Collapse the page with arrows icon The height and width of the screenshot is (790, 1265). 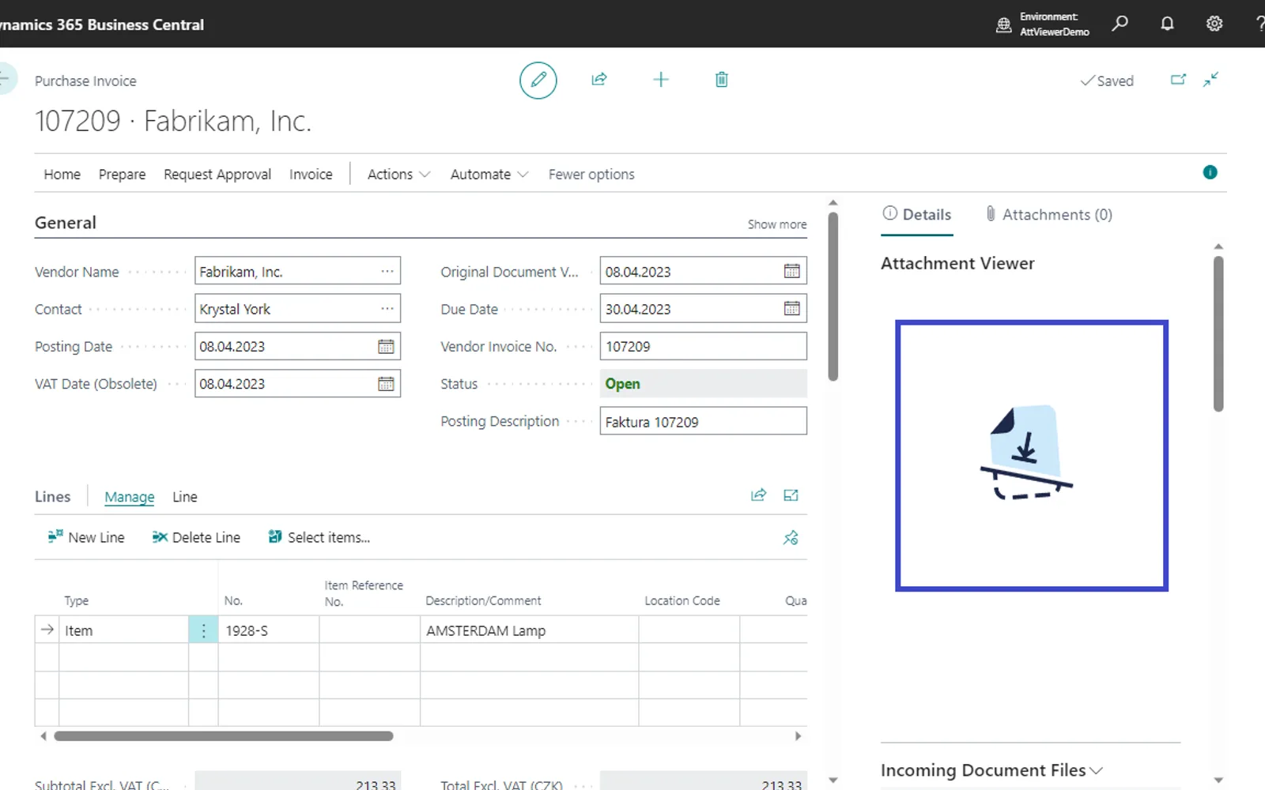1211,80
